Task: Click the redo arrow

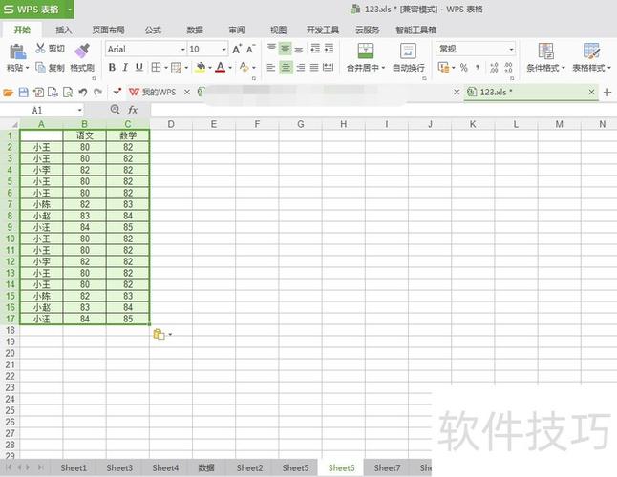Action: (x=97, y=93)
